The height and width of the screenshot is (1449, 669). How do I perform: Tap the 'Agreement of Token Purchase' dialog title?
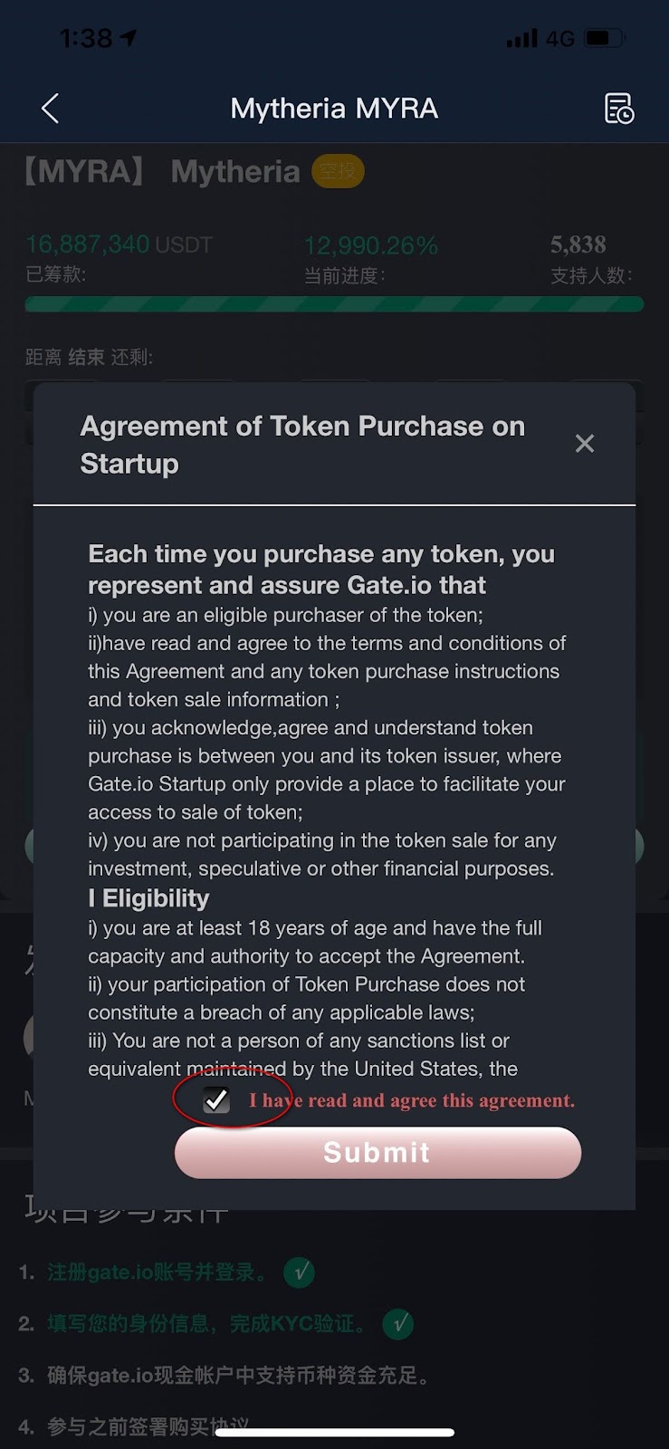(302, 445)
